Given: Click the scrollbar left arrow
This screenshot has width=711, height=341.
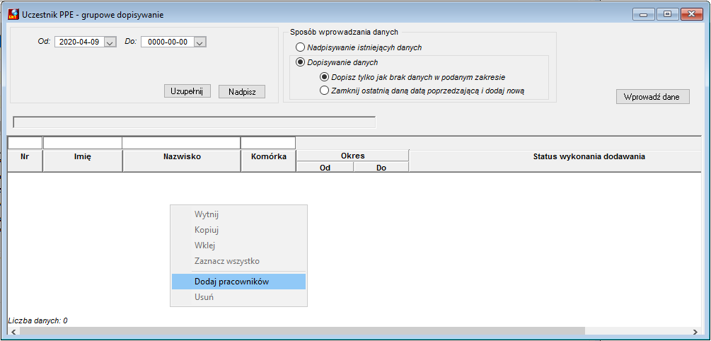Looking at the screenshot, I should pos(13,332).
